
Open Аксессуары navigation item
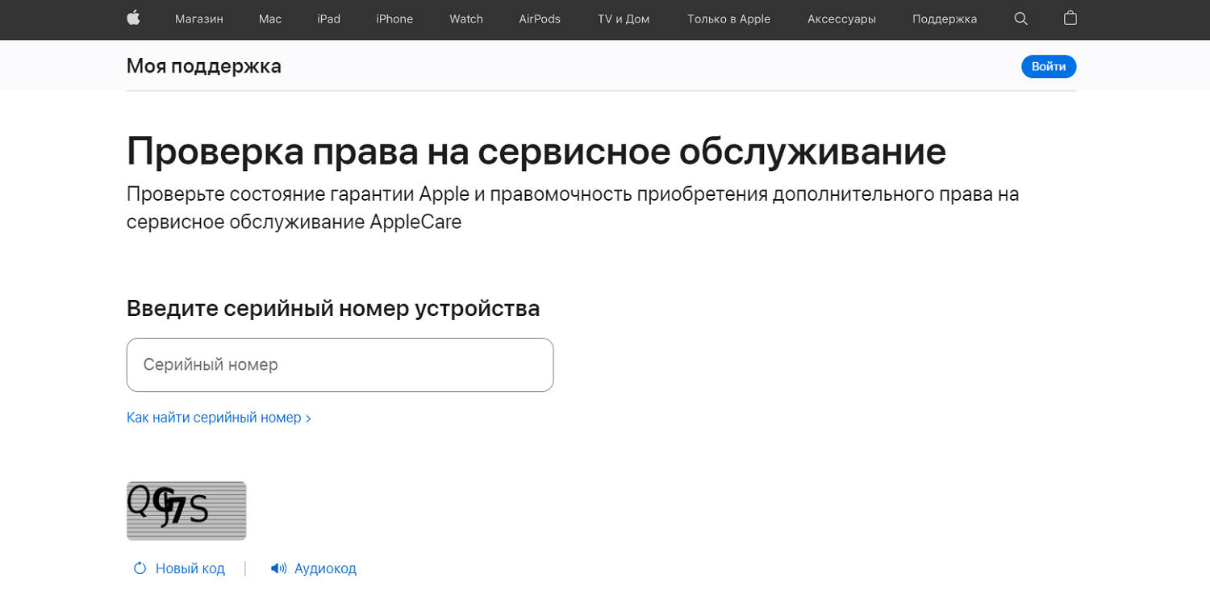[841, 19]
